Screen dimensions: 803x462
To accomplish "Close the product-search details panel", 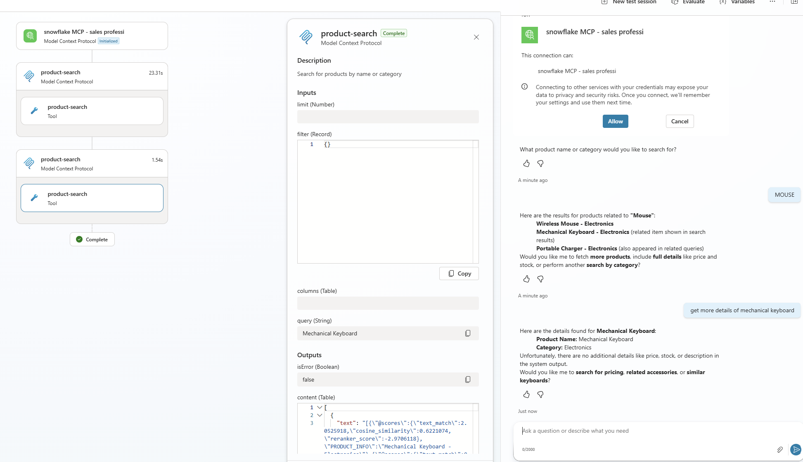I will pyautogui.click(x=476, y=37).
